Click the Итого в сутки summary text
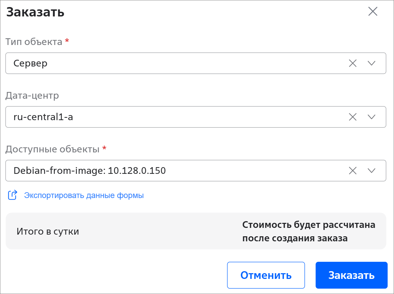This screenshot has width=394, height=294. (48, 231)
